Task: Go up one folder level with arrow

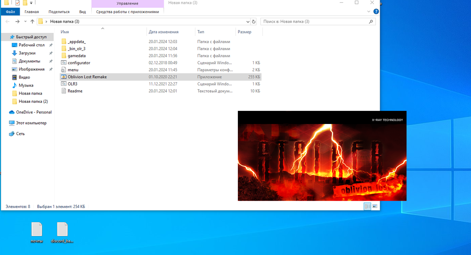Action: click(32, 22)
